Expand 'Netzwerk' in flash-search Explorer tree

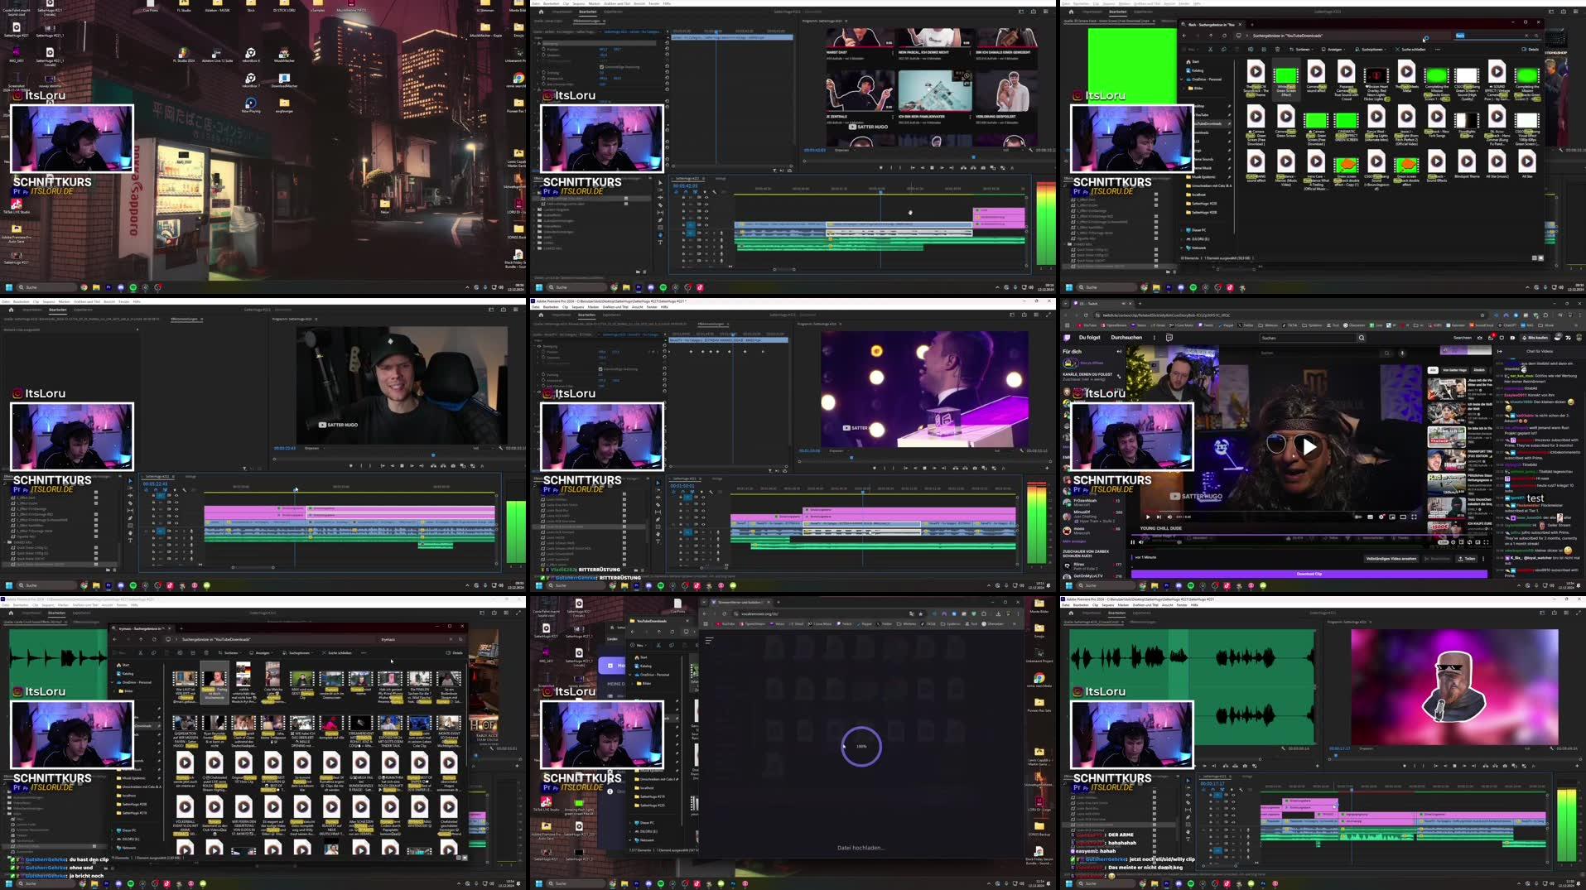[1182, 248]
